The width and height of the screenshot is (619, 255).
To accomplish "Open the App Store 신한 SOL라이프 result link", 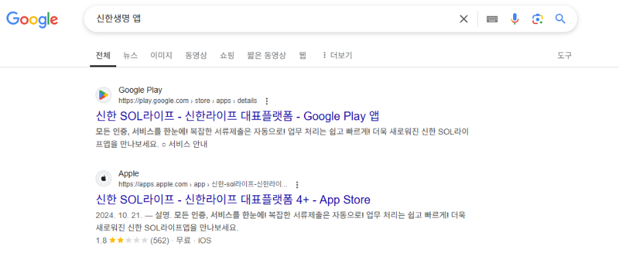I will point(233,199).
